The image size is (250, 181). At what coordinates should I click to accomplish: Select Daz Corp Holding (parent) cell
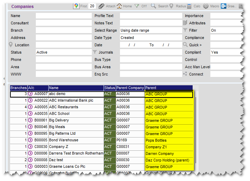[169, 160]
